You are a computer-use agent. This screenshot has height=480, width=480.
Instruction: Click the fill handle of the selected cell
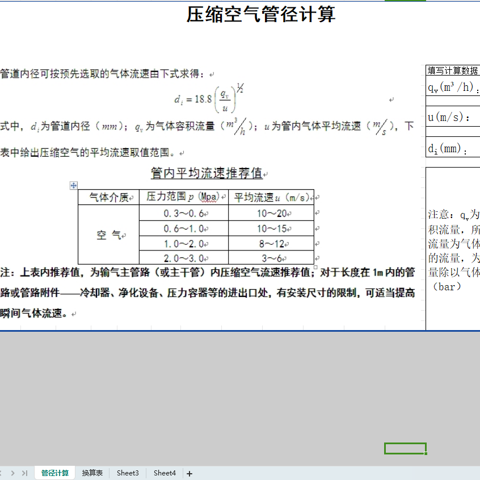pyautogui.click(x=426, y=453)
